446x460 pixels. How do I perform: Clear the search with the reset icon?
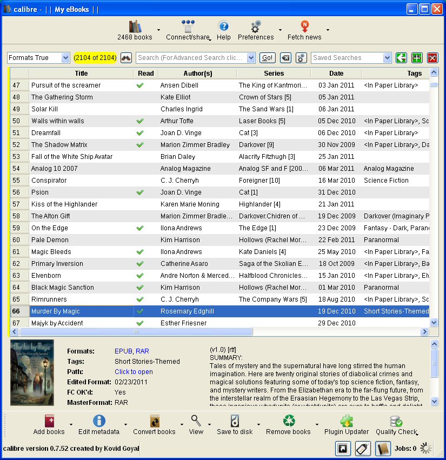click(x=285, y=58)
